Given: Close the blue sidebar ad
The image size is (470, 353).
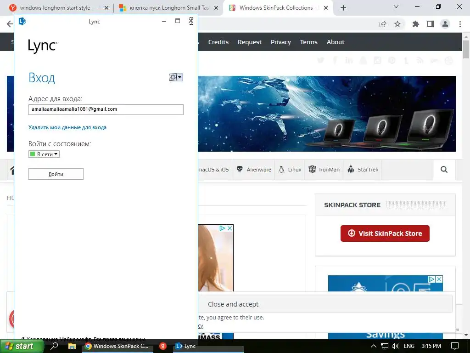Looking at the screenshot, I should point(439,279).
